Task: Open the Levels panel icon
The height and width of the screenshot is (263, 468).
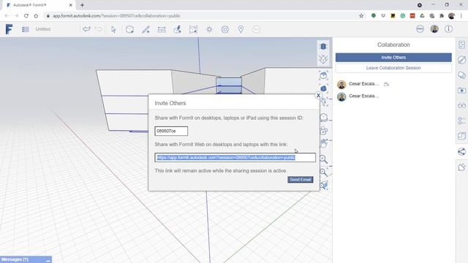Action: coord(461,136)
